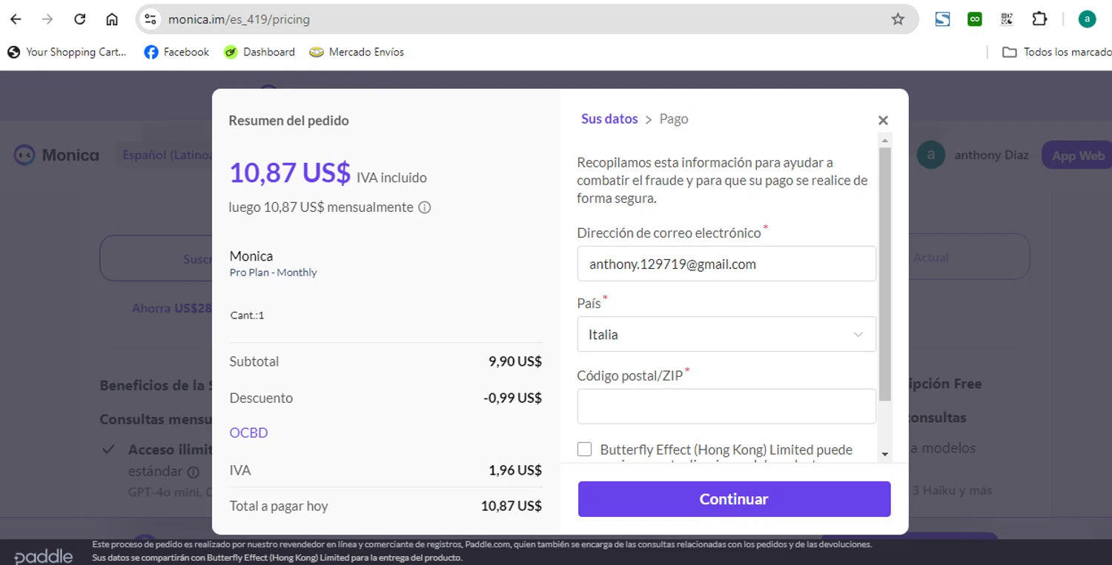
Task: Open the Extensions puzzle piece menu
Action: (1039, 19)
